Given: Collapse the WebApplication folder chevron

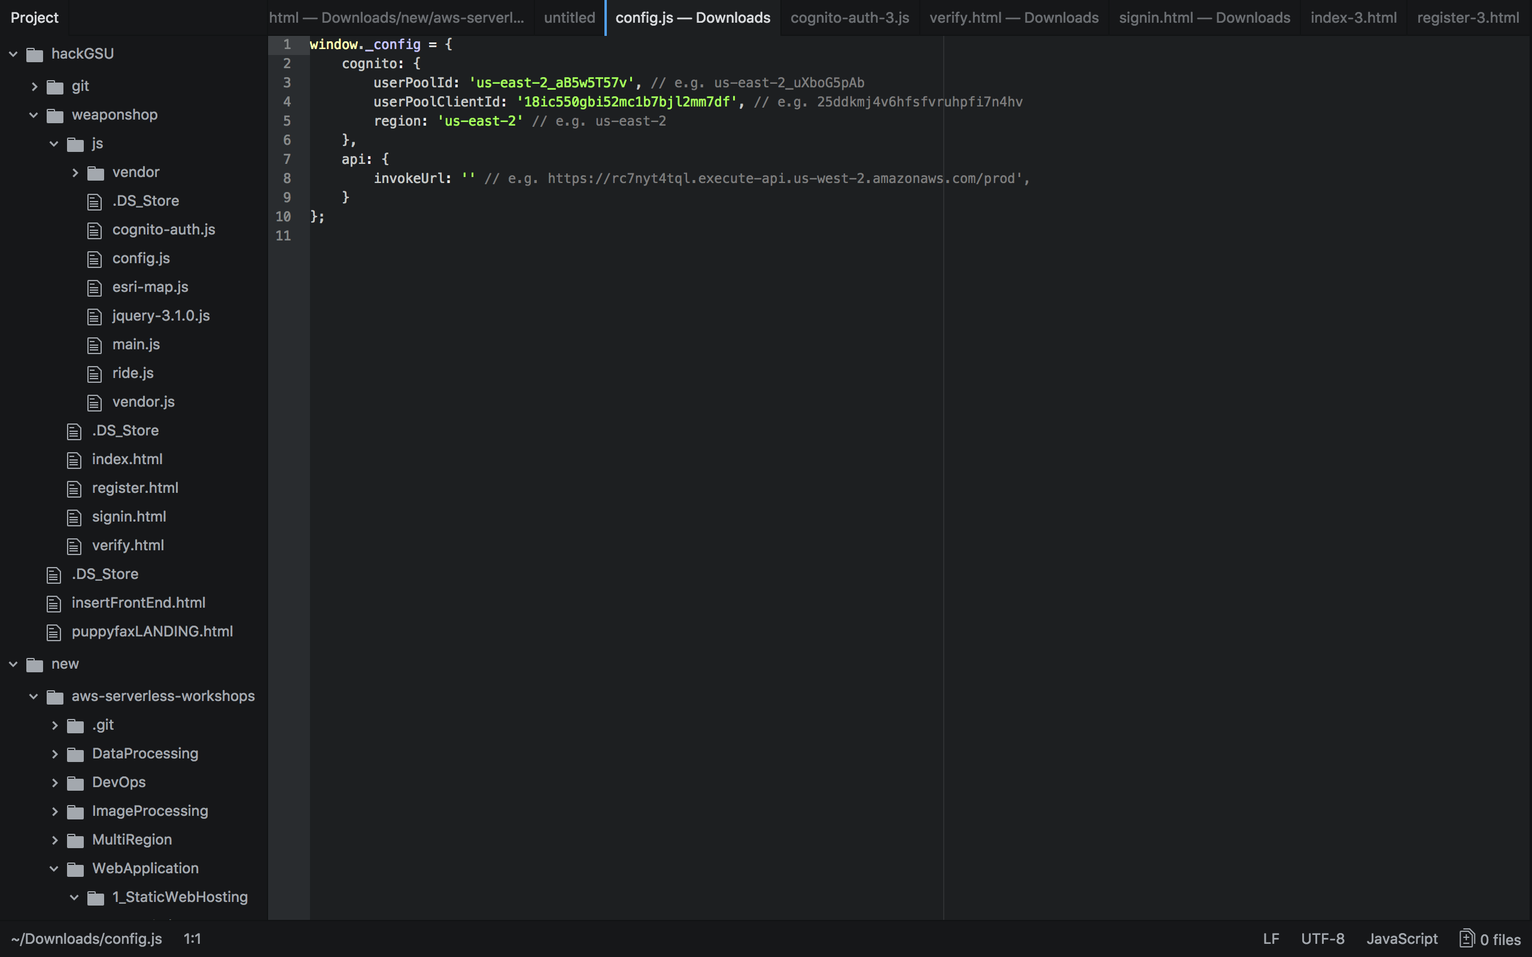Looking at the screenshot, I should 54,869.
